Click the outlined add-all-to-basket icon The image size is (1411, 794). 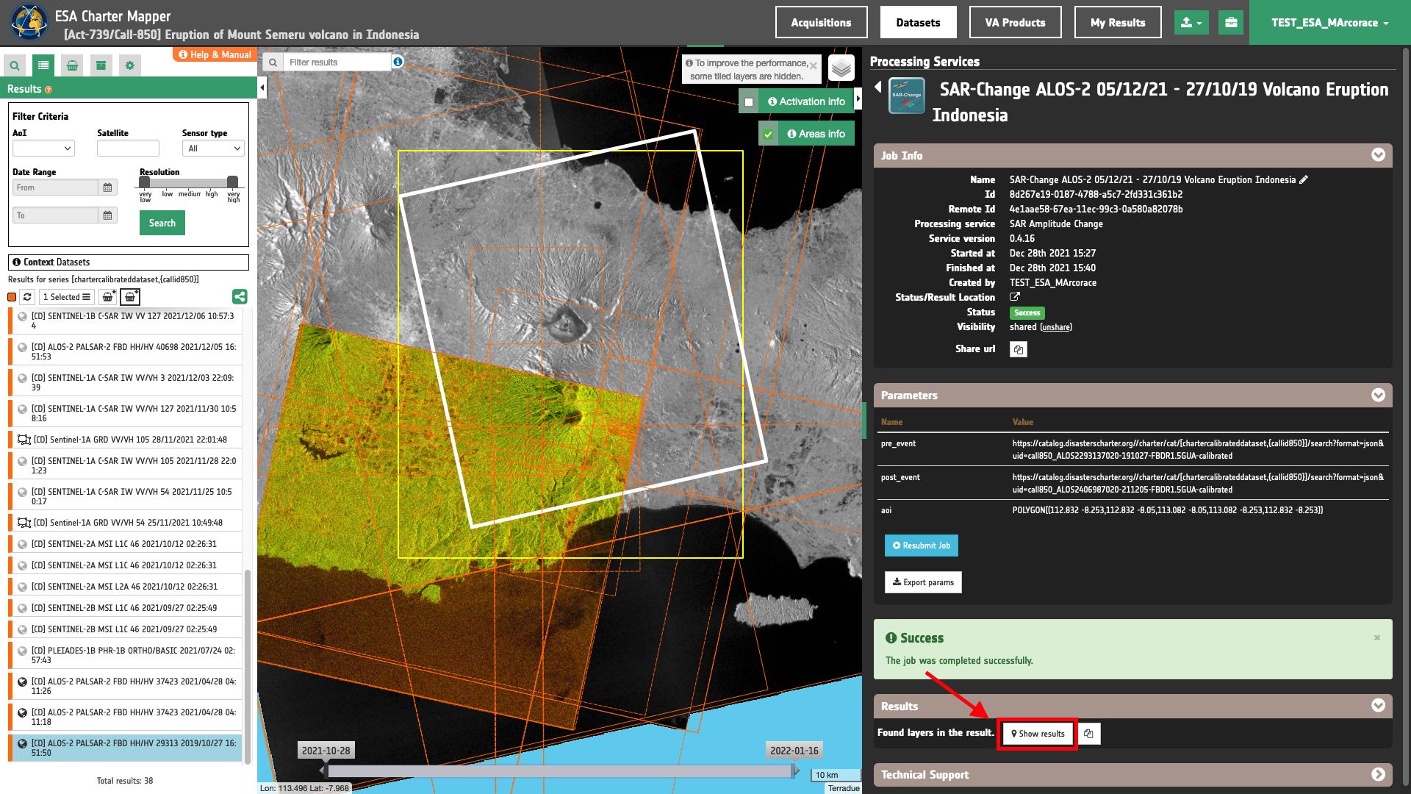(x=130, y=297)
